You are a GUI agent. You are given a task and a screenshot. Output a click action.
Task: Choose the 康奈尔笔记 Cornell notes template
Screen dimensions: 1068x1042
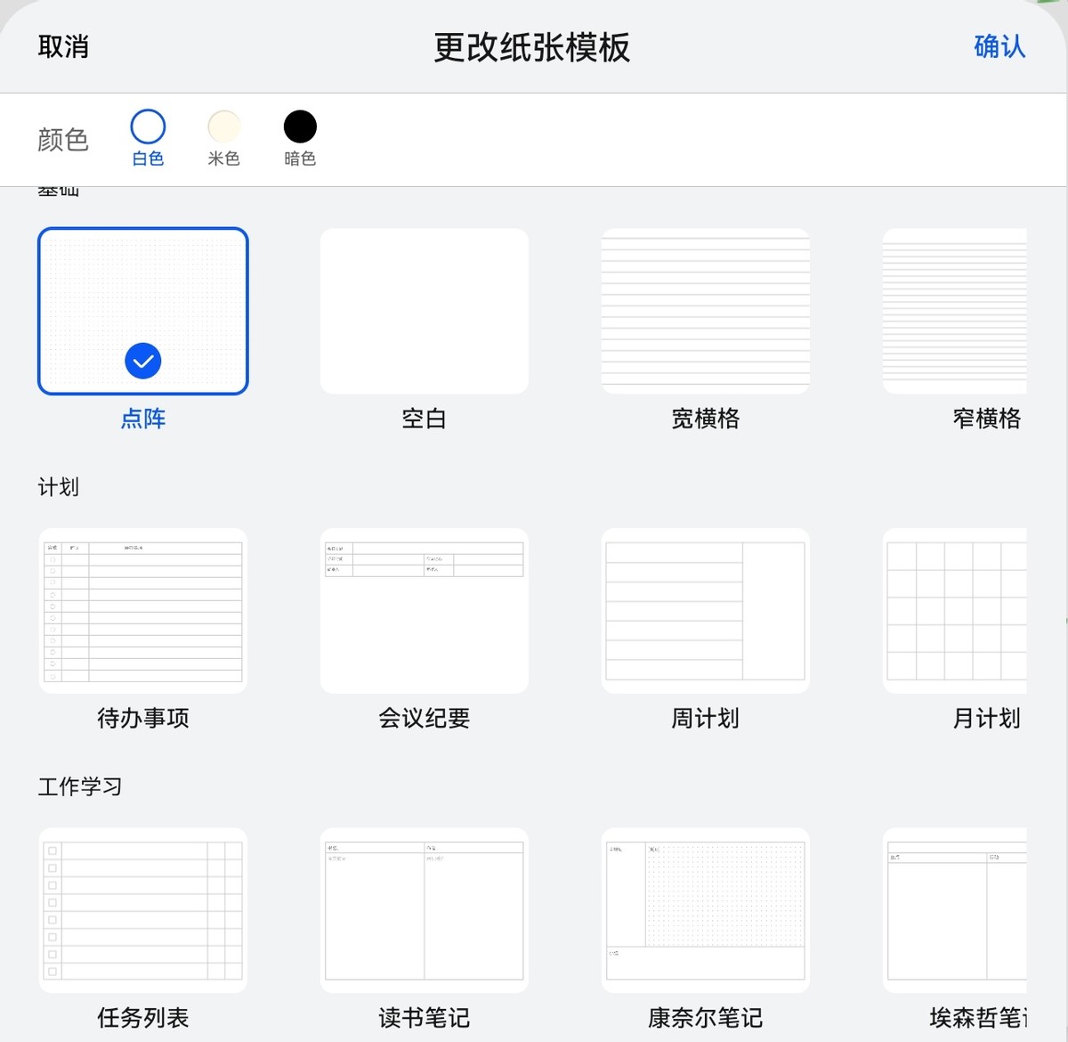(705, 910)
